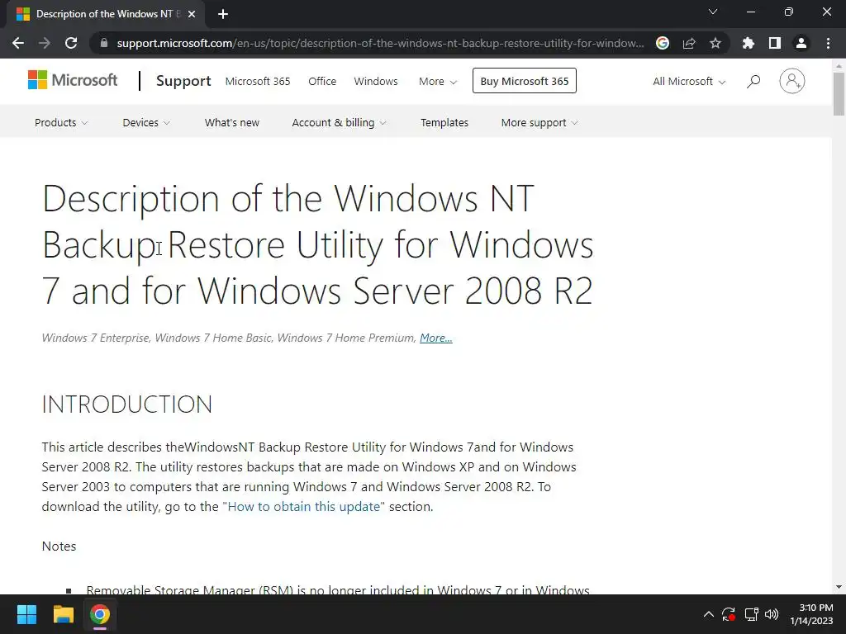Expand the Account & billing dropdown
846x634 pixels.
point(339,123)
